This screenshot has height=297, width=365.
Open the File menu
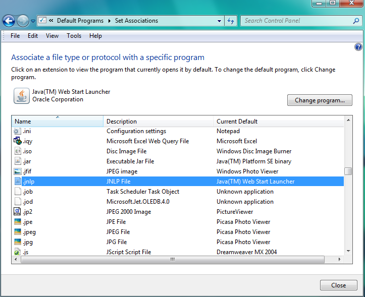pyautogui.click(x=15, y=36)
